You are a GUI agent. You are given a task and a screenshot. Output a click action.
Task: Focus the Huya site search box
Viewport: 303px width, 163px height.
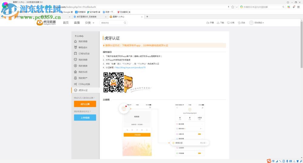113,23
